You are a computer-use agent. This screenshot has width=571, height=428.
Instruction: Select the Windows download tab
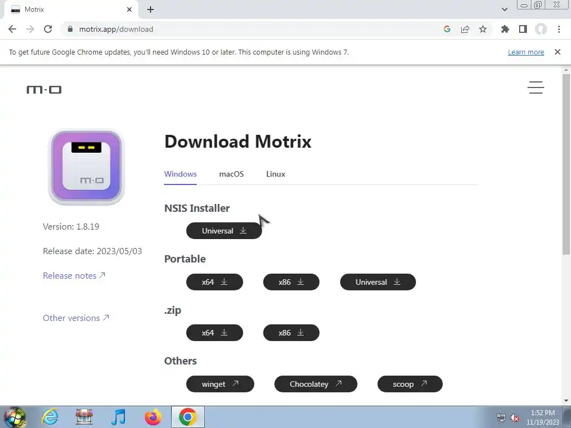[180, 174]
